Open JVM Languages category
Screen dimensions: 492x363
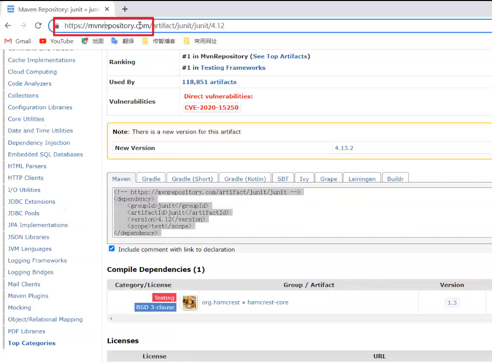click(30, 249)
